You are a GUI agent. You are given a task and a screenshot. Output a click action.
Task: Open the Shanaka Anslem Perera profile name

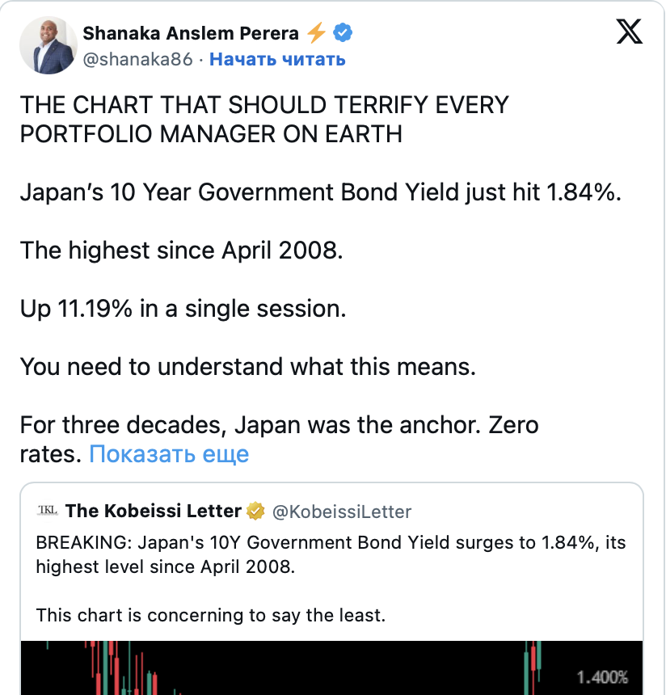191,33
